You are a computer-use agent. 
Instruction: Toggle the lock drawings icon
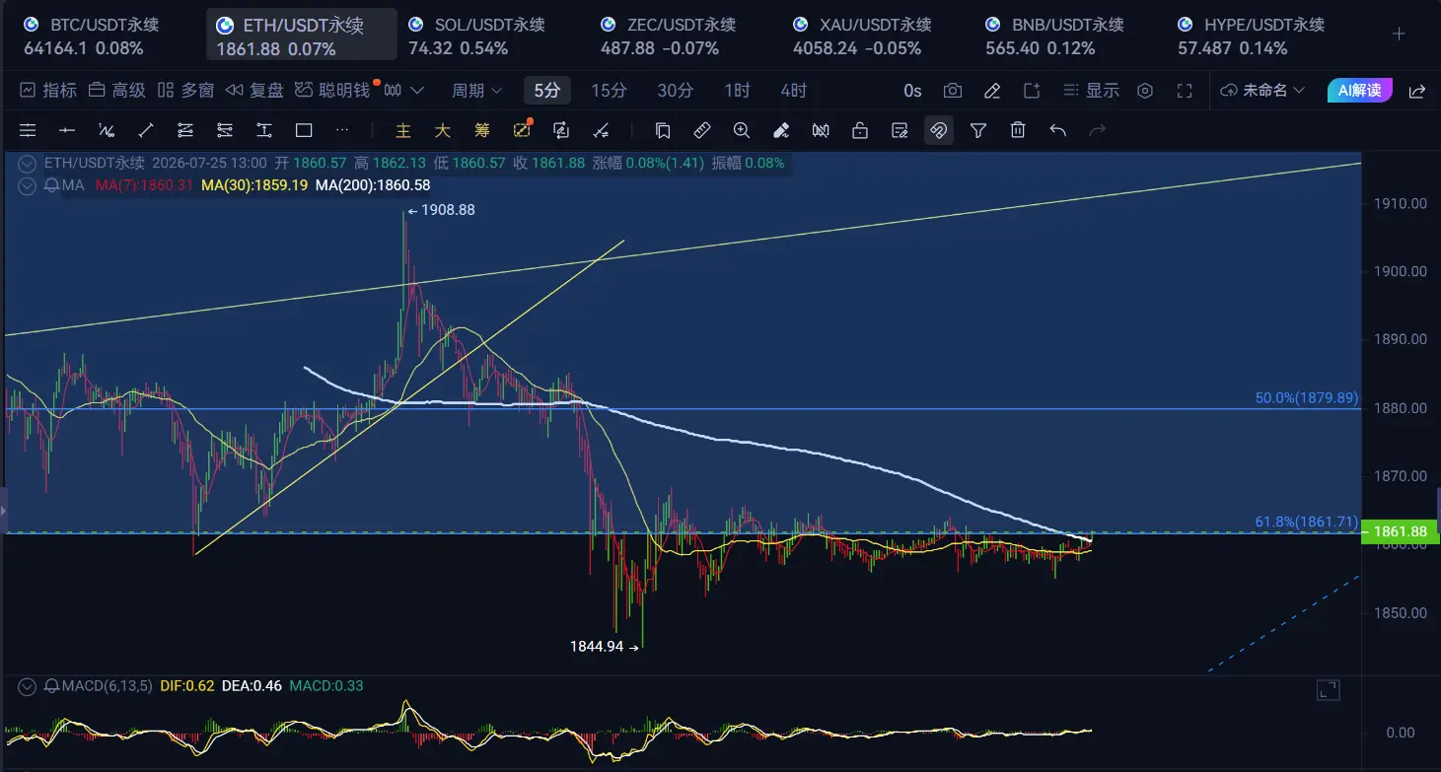(x=860, y=130)
